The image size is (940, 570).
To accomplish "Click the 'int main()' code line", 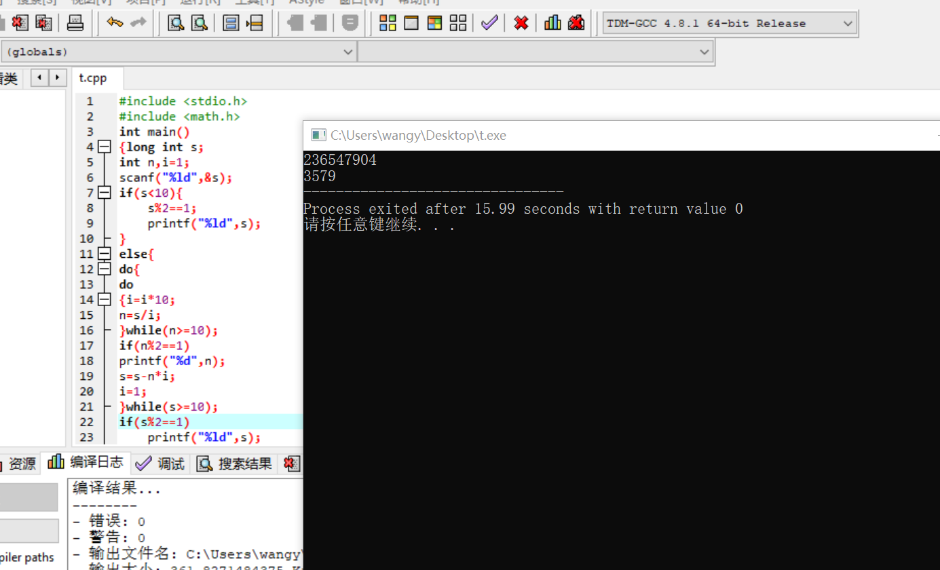I will [155, 132].
